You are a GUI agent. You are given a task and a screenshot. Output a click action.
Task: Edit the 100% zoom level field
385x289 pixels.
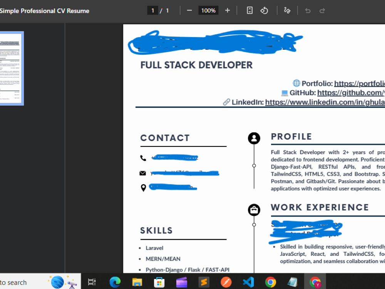[208, 10]
